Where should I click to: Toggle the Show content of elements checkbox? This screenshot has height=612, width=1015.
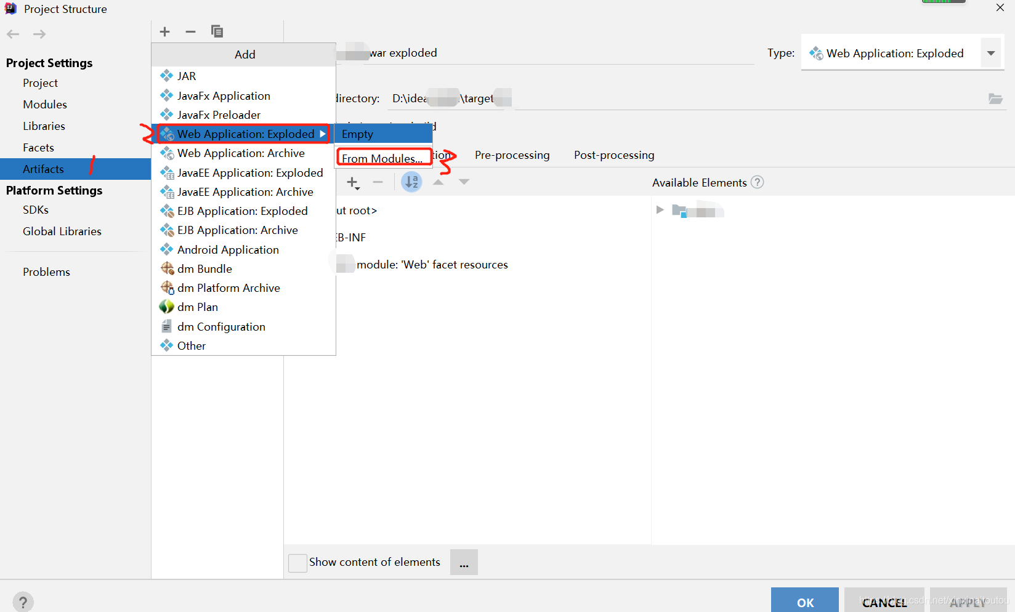click(x=297, y=562)
